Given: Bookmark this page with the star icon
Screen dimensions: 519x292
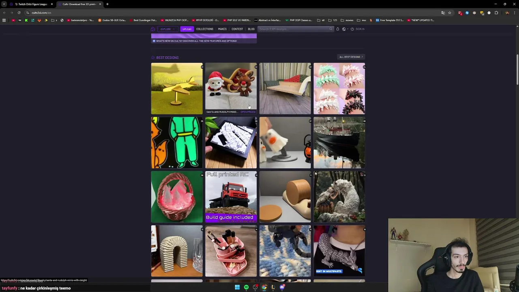Looking at the screenshot, I should (449, 13).
